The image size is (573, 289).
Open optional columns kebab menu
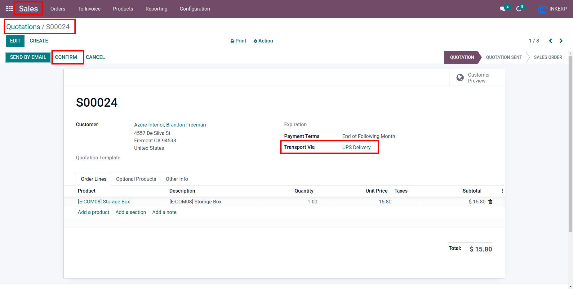click(x=502, y=191)
